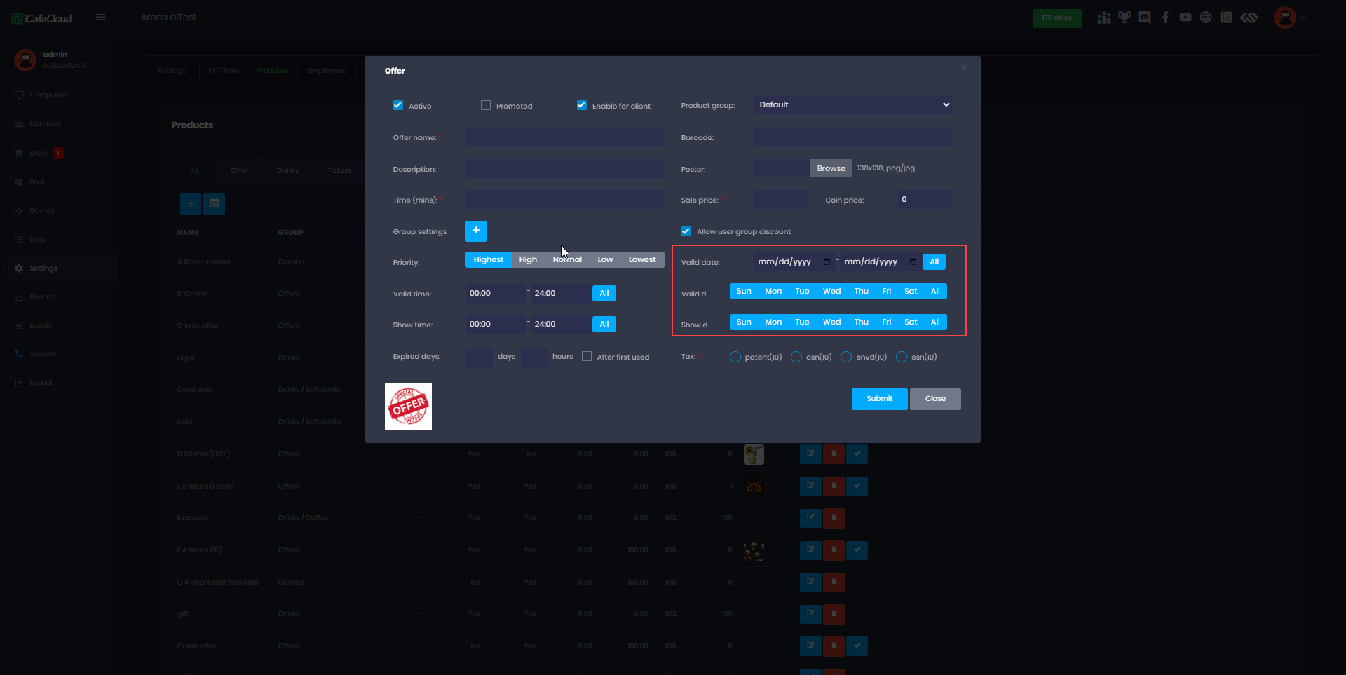The width and height of the screenshot is (1346, 675).
Task: Click the special OFFER poster thumbnail
Action: tap(408, 406)
